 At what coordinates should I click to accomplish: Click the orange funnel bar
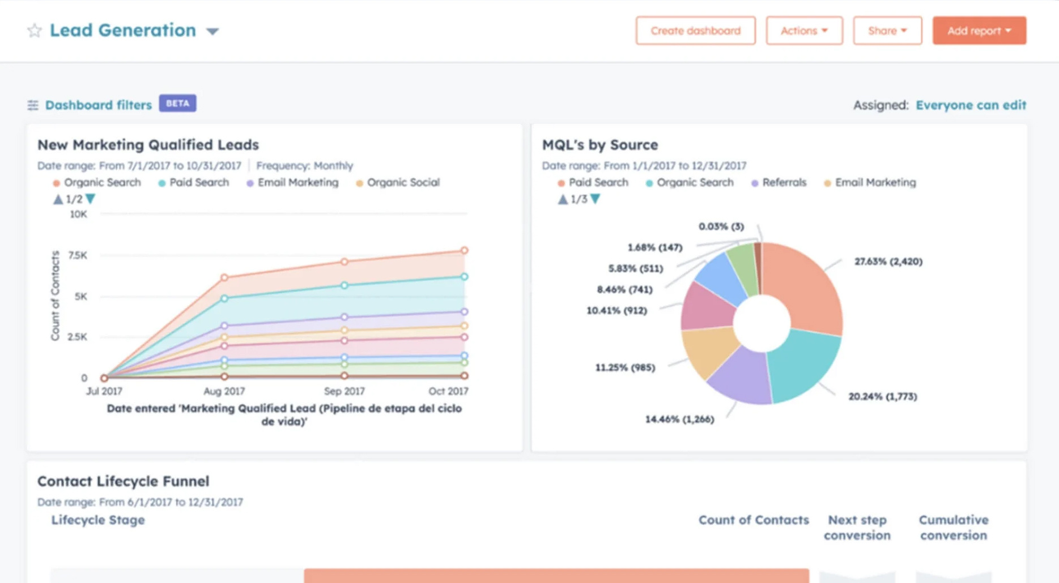point(556,576)
